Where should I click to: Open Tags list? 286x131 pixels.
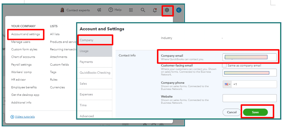53,72
